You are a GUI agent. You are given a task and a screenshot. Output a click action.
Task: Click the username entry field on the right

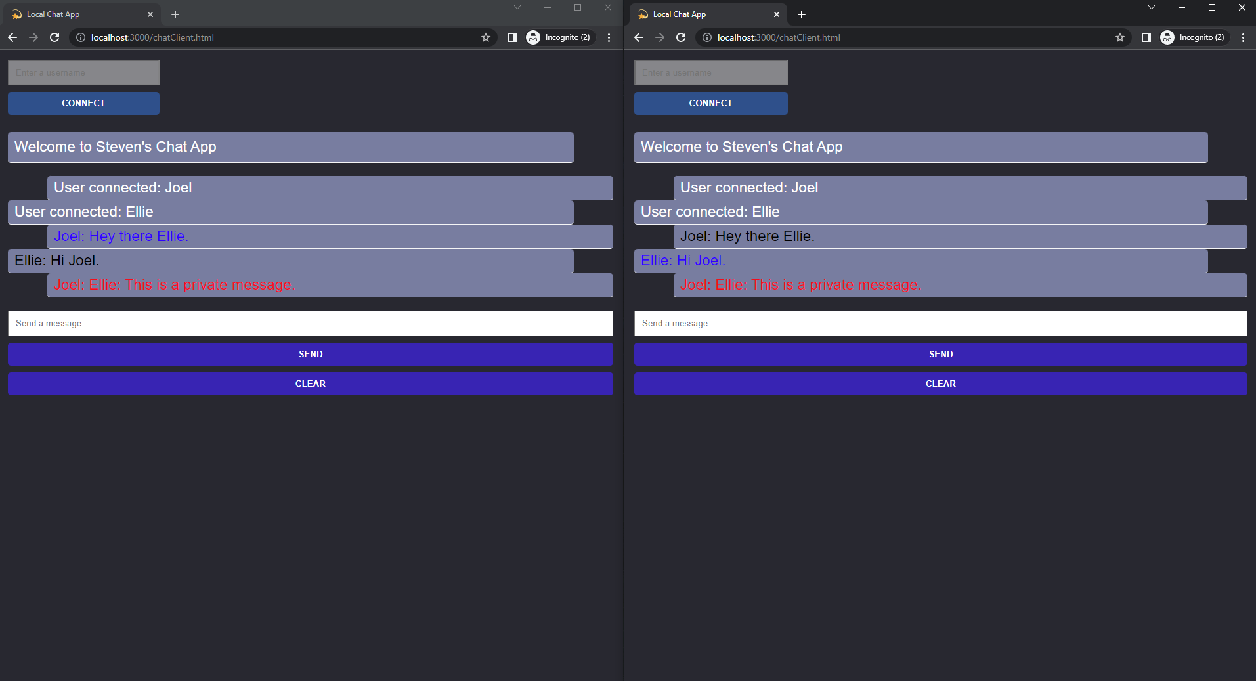(710, 72)
